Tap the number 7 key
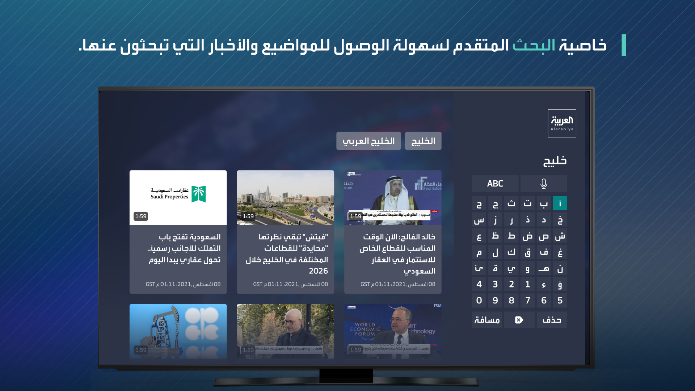Image resolution: width=695 pixels, height=391 pixels. [x=528, y=300]
